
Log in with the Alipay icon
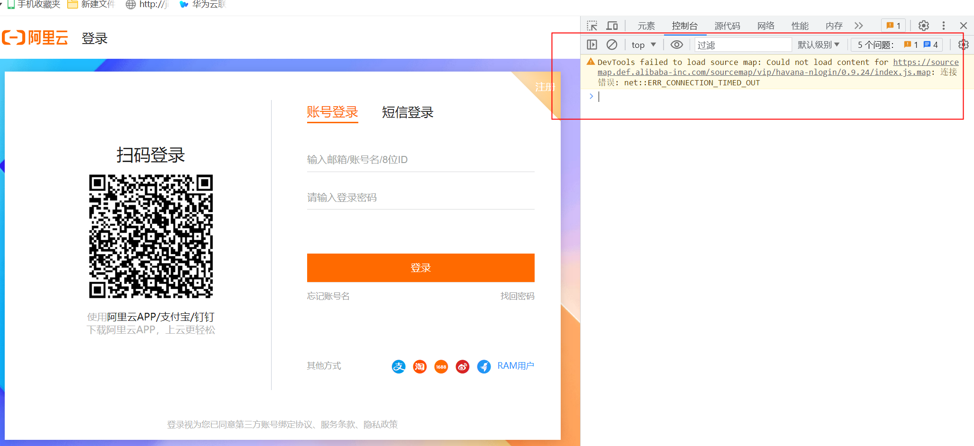pos(399,366)
